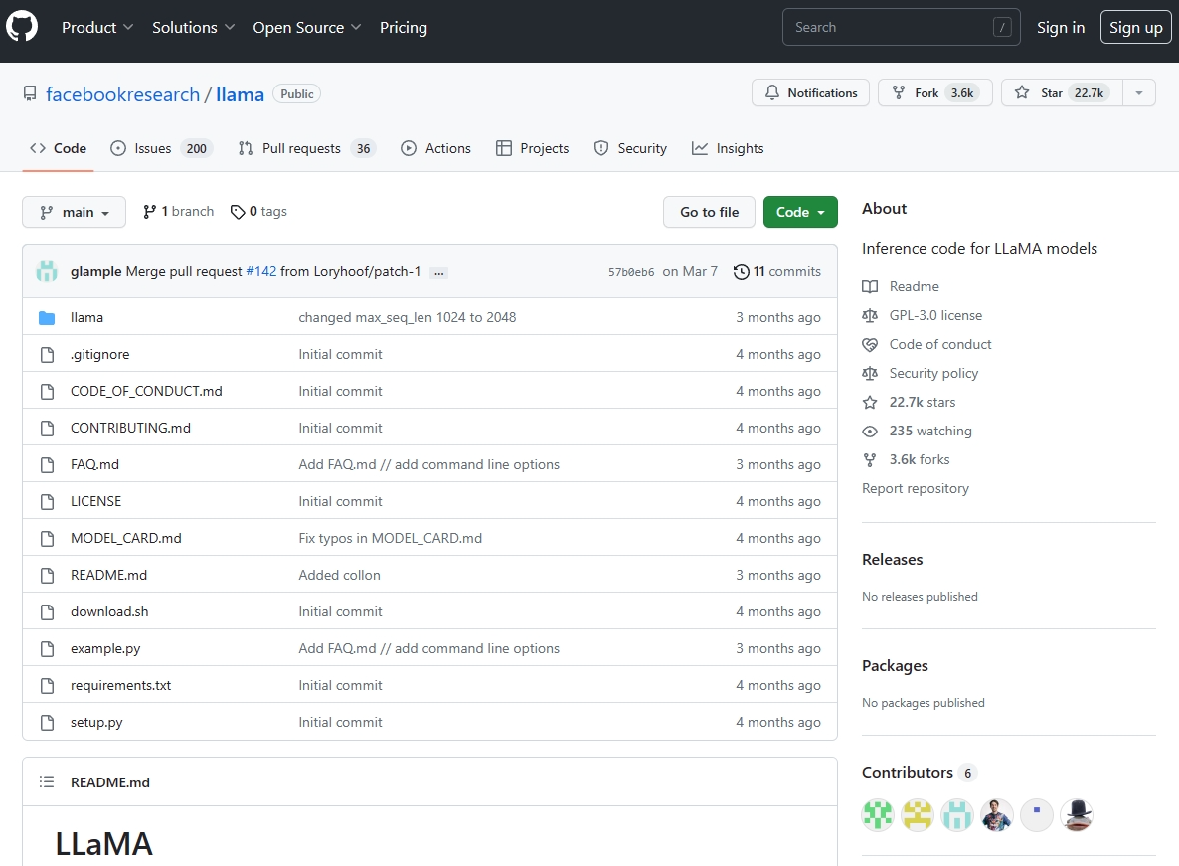
Task: Open the star lists dropdown arrow
Action: point(1139,92)
